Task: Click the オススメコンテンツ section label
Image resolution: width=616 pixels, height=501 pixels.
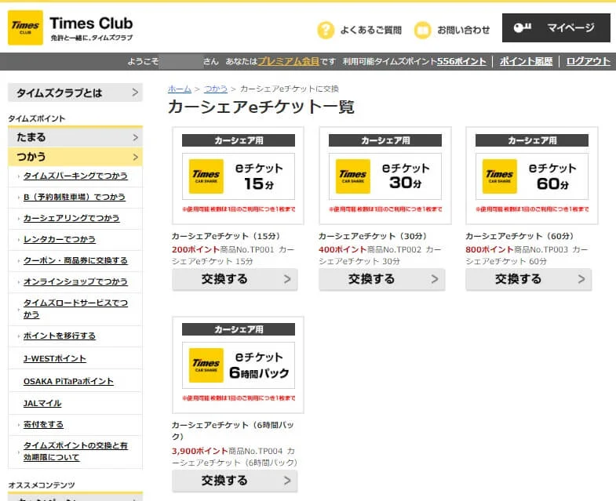Action: point(42,485)
